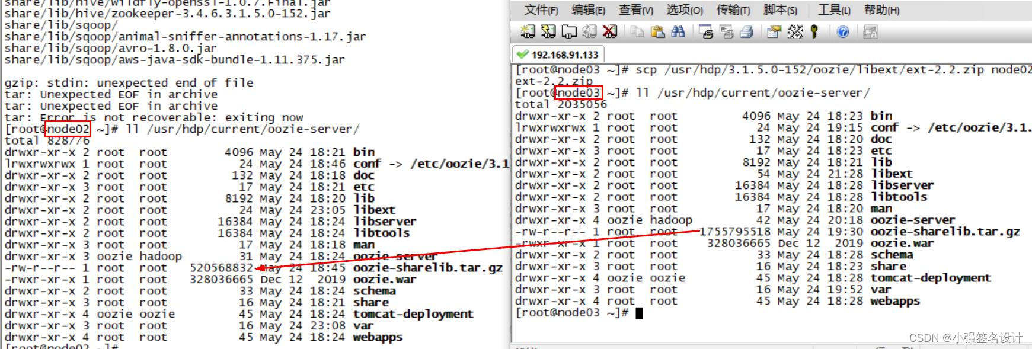Click libext entry in node02 terminal
Screen dimensions: 1032x349
point(374,210)
